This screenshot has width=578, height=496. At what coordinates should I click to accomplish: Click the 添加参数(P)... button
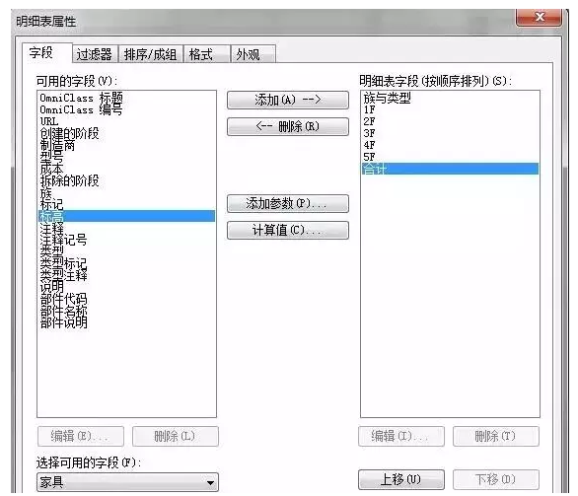click(x=288, y=203)
